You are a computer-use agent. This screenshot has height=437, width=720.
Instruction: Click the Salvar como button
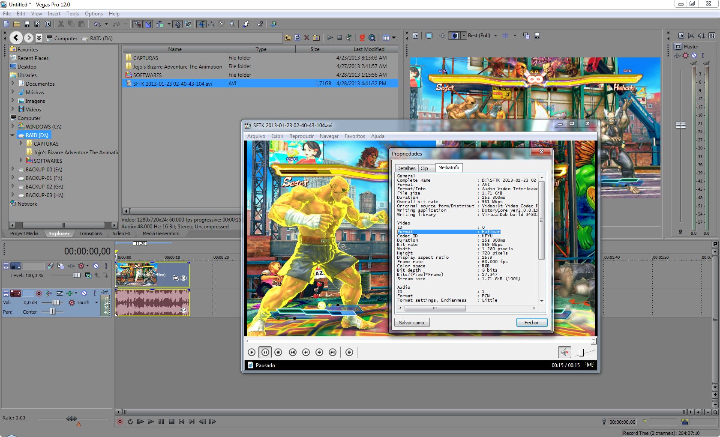tap(411, 323)
